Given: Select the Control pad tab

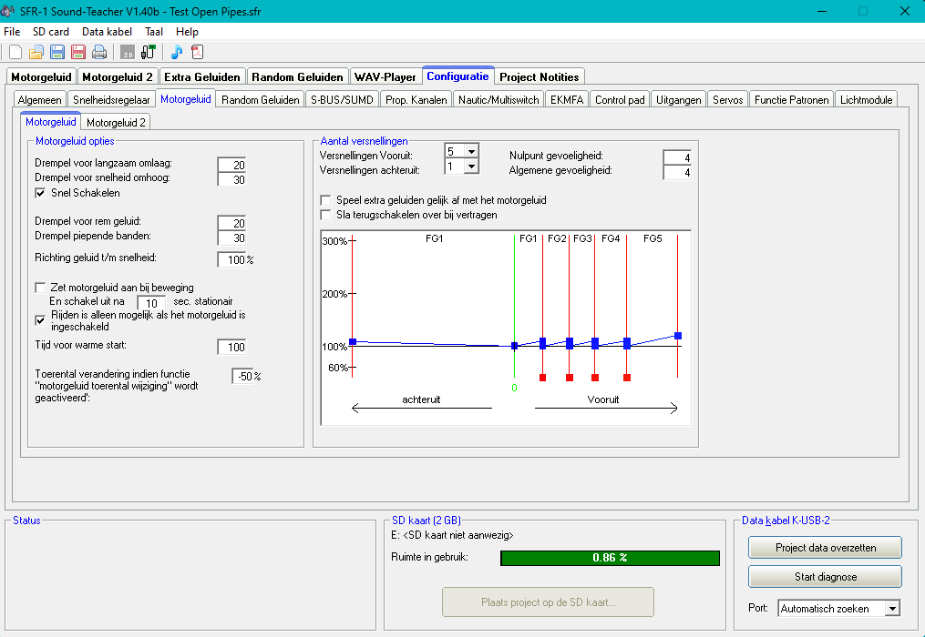Looking at the screenshot, I should 620,99.
